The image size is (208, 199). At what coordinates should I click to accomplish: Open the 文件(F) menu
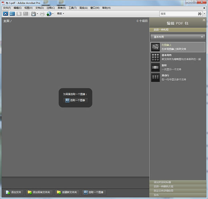7,8
